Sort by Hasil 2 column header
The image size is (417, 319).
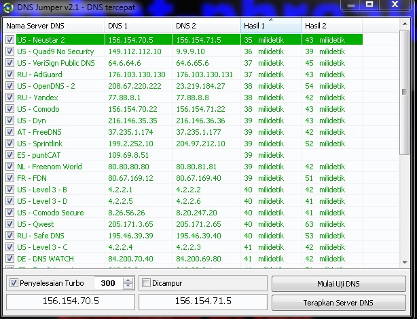point(332,26)
